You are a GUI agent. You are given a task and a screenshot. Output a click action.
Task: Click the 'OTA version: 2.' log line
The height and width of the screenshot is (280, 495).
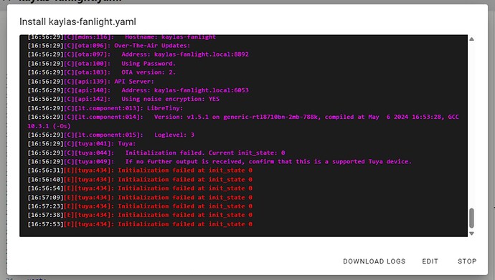coord(101,72)
